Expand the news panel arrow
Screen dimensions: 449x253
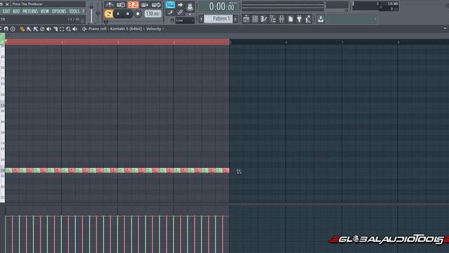click(x=375, y=19)
